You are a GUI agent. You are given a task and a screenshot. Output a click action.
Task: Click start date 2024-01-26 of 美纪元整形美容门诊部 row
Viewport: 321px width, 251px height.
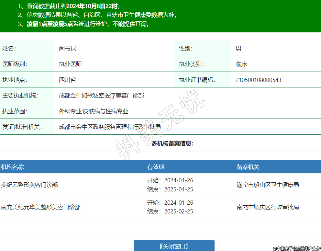pos(179,180)
